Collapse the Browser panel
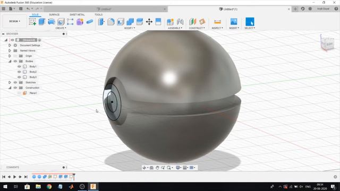This screenshot has width=340, height=191. coord(3,34)
